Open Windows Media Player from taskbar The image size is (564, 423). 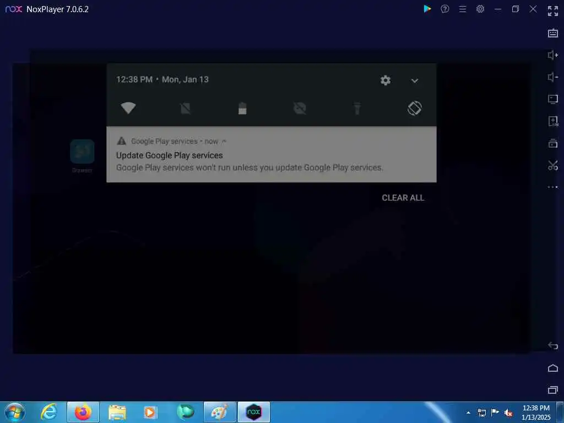click(150, 412)
